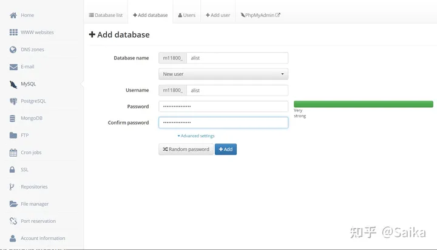Open PhpMyAdmin external link
Viewport: 437px width, 250px height.
[260, 15]
